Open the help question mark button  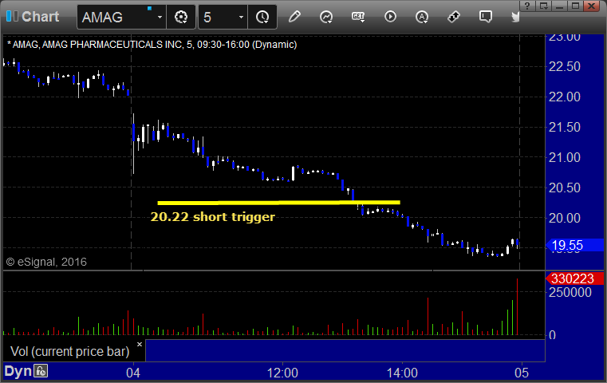(x=527, y=6)
